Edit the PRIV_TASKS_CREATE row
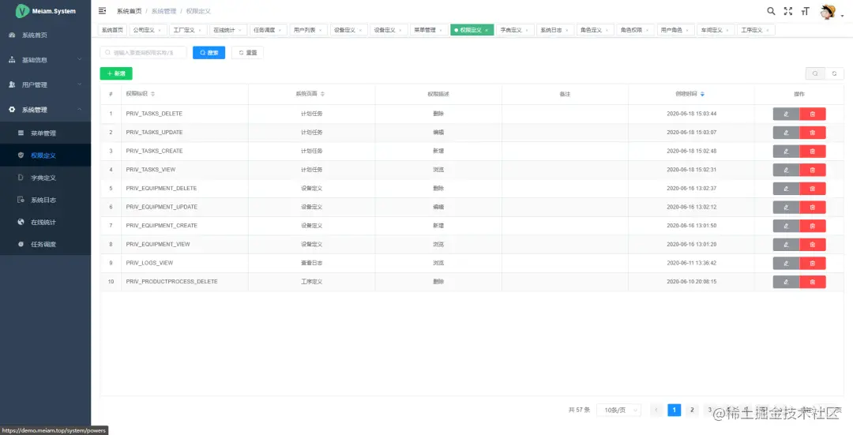 coord(786,151)
